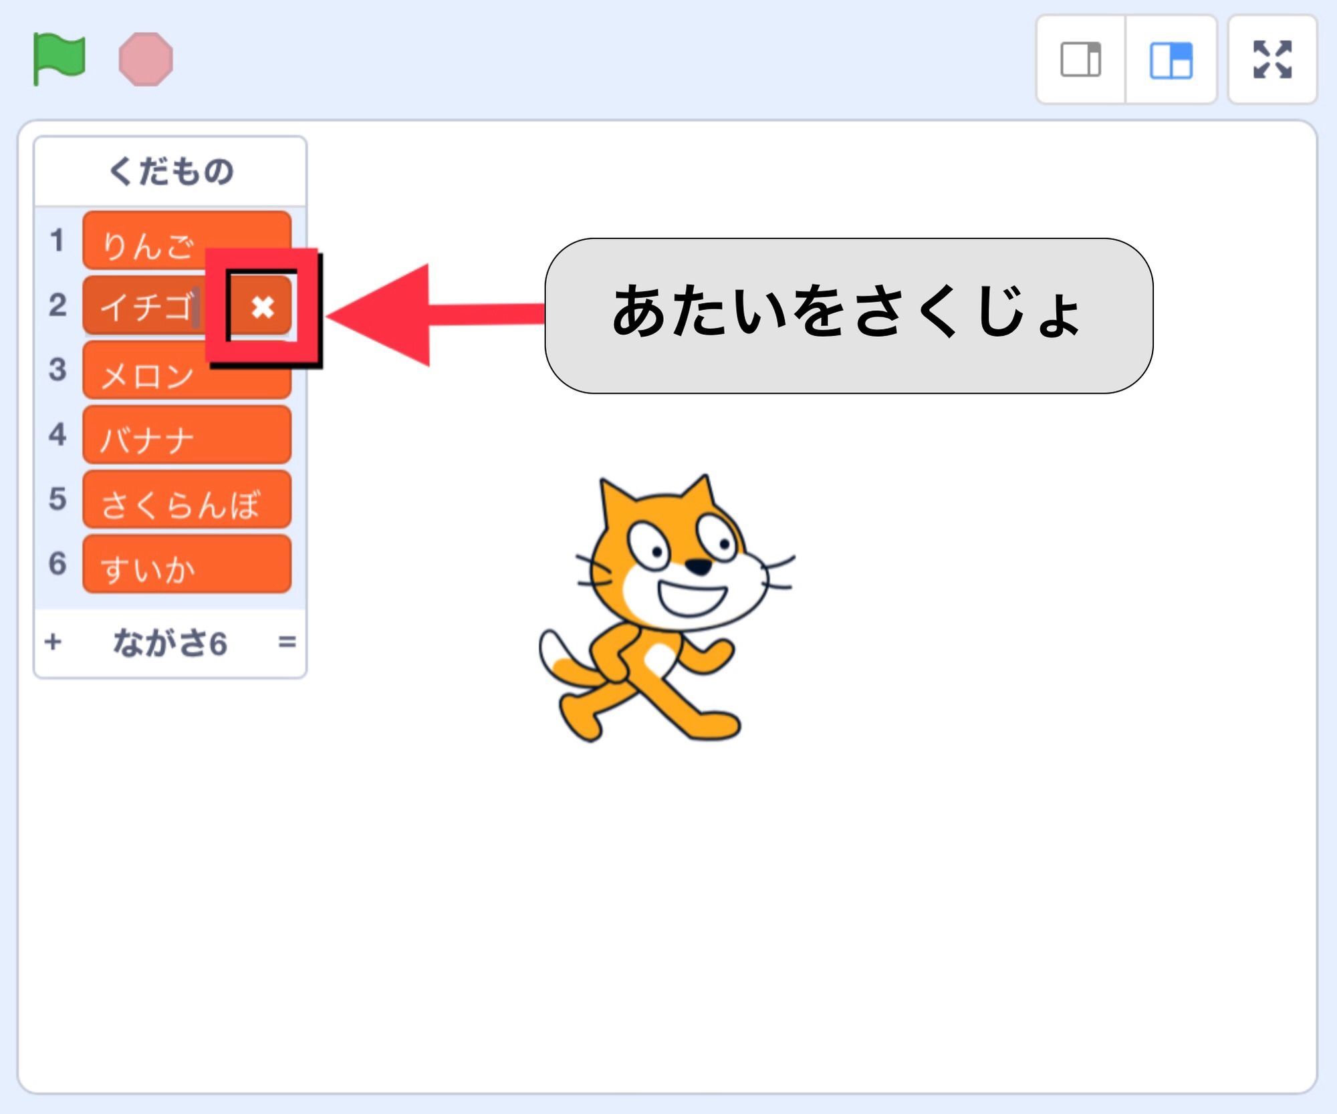Click row number 3 in the list
This screenshot has width=1337, height=1114.
pos(57,370)
